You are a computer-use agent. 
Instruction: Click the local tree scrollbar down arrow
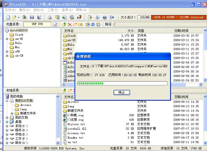pyautogui.click(x=58, y=143)
